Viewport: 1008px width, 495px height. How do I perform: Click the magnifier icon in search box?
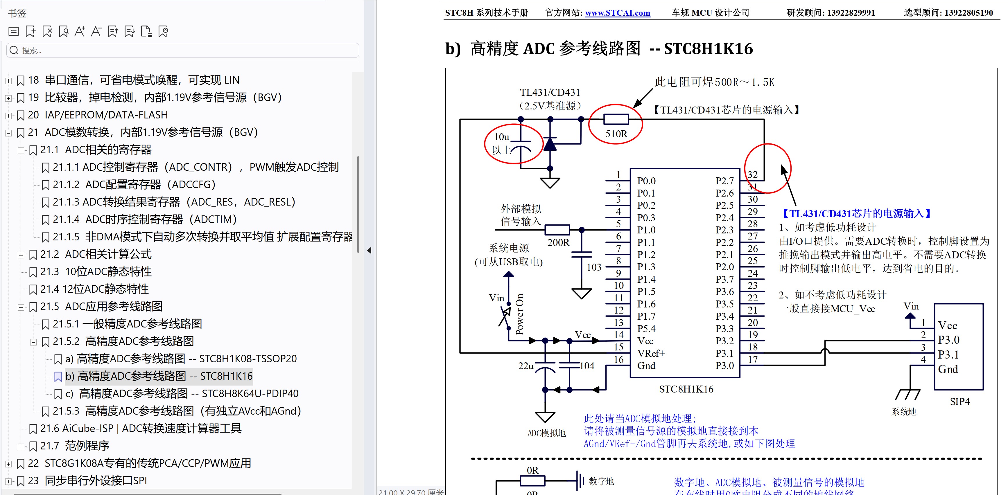tap(14, 50)
